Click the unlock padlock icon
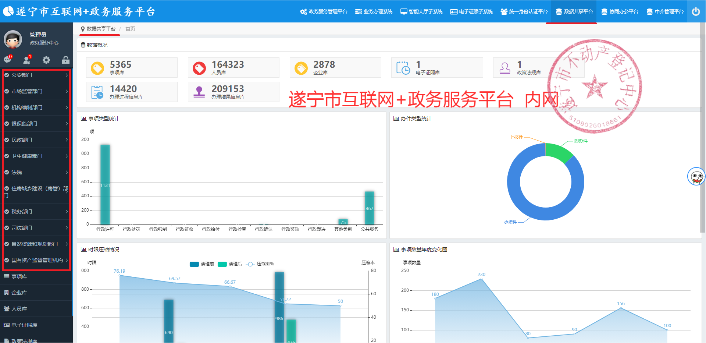This screenshot has height=343, width=706. [x=66, y=60]
